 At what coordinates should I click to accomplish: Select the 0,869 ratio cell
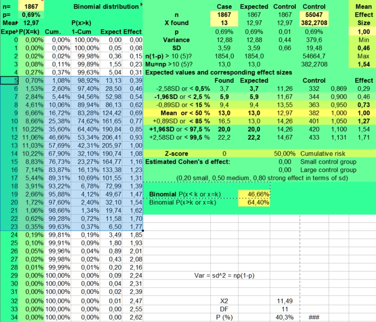click(339, 89)
